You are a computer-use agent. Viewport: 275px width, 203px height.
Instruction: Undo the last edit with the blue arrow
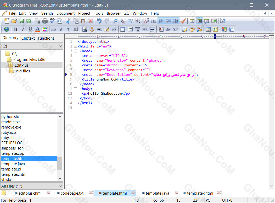click(99, 21)
